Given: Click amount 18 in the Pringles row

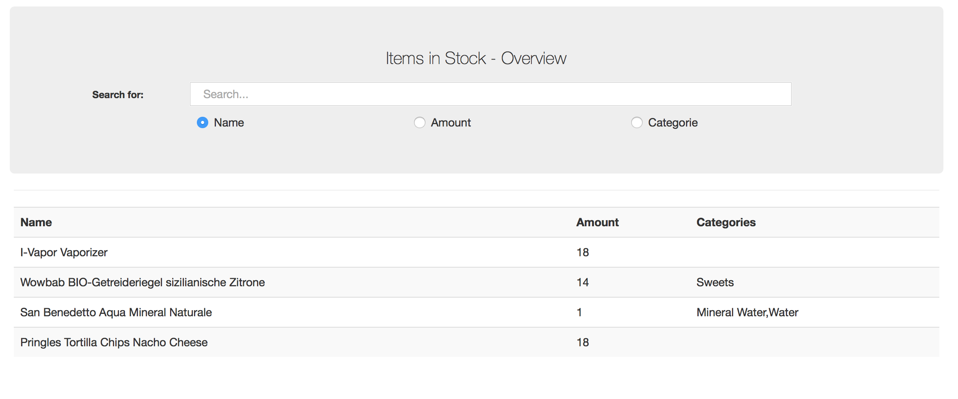Looking at the screenshot, I should pos(583,342).
